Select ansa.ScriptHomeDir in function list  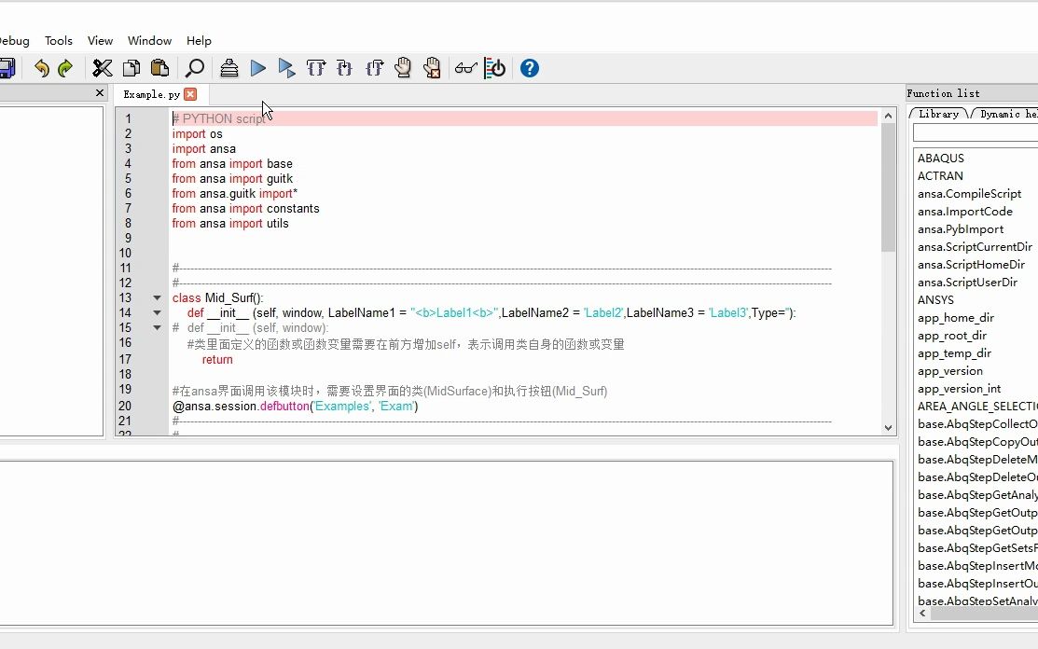pos(971,265)
